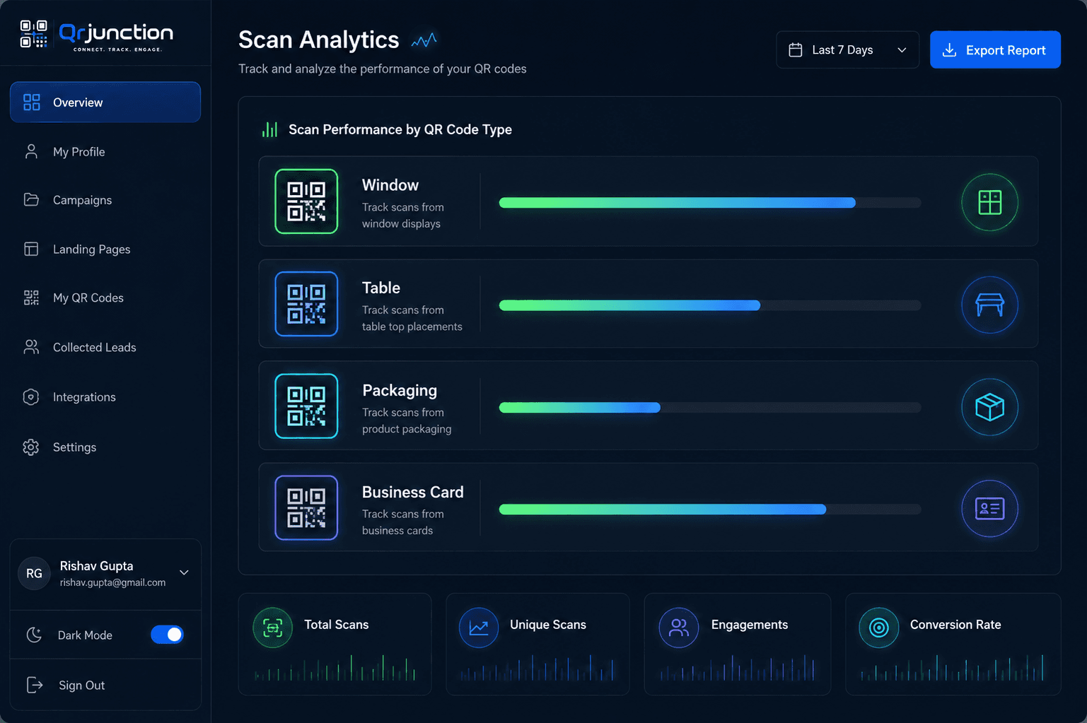1087x723 pixels.
Task: View Collected Leads
Action: pyautogui.click(x=105, y=348)
